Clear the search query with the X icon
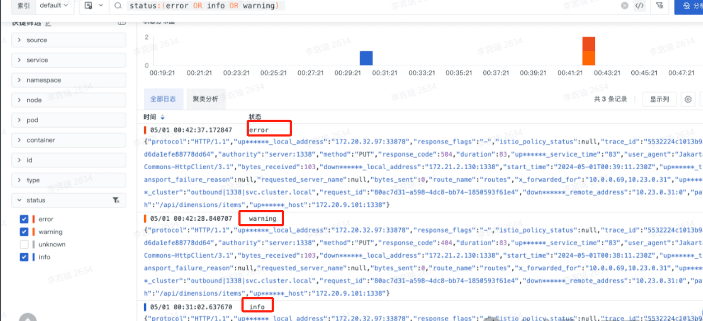The height and width of the screenshot is (321, 703). pyautogui.click(x=624, y=6)
